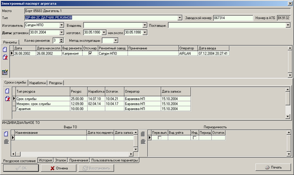Open установки date picker dropdown

click(x=61, y=32)
